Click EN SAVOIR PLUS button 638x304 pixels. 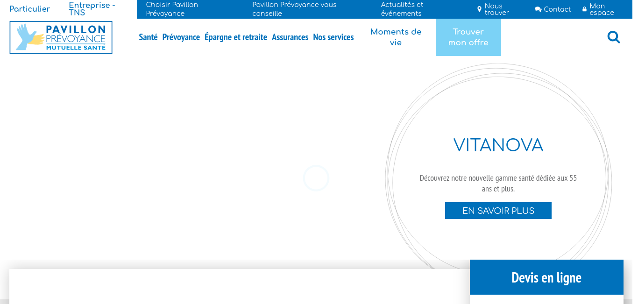pyautogui.click(x=498, y=211)
